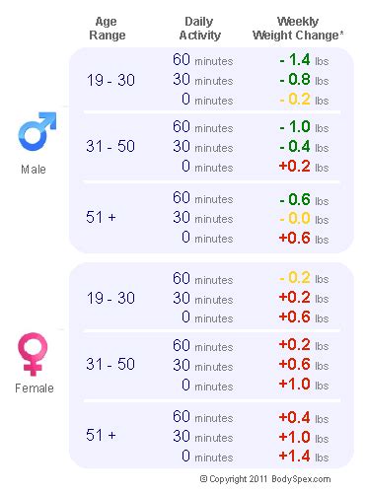Viewport: 366px width, 494px height.
Task: Click the red +0.4 lbs value
Action: 304,418
